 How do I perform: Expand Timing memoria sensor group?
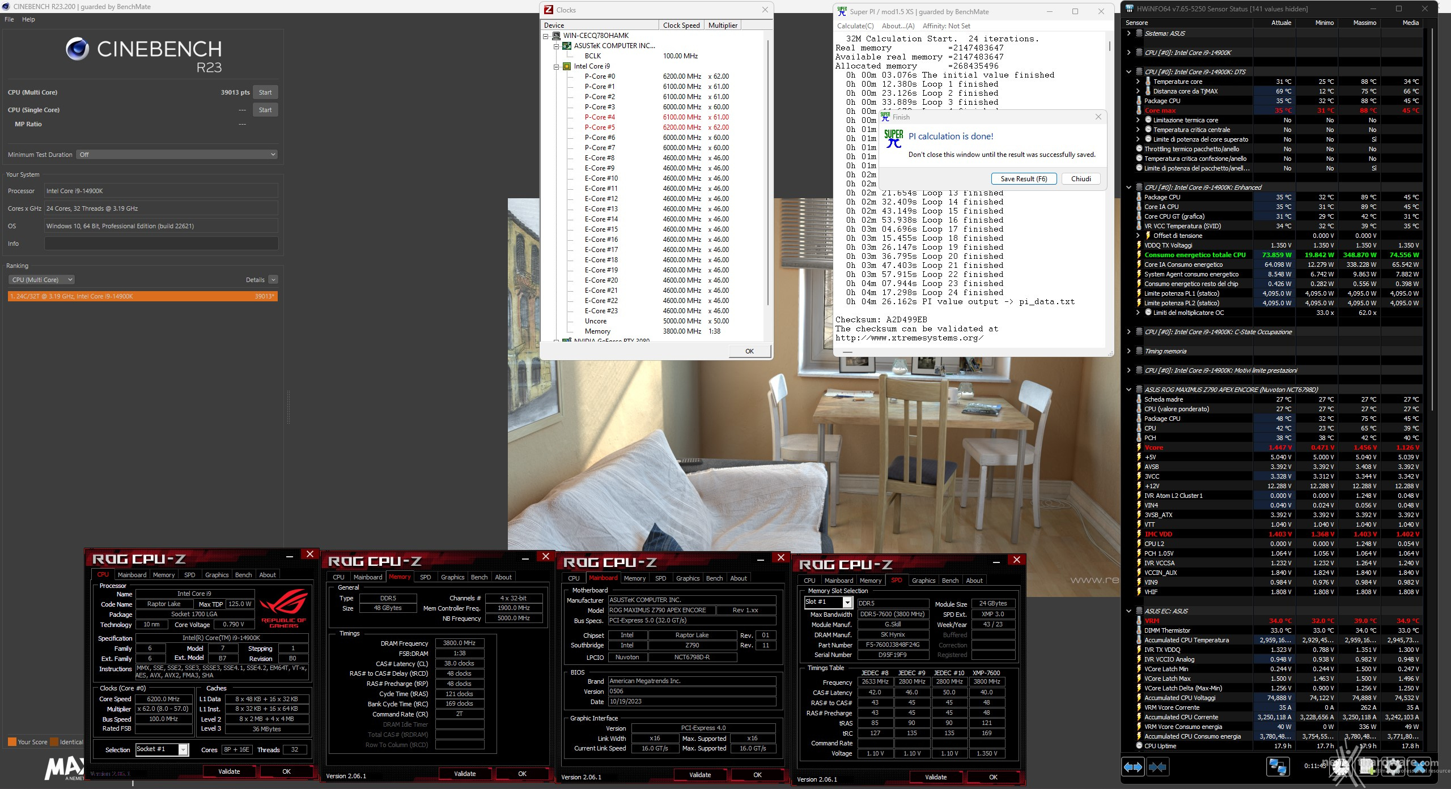click(x=1128, y=351)
